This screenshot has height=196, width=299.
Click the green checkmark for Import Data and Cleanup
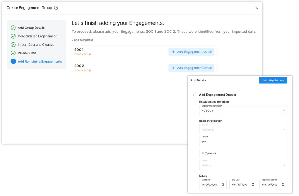pos(13,44)
